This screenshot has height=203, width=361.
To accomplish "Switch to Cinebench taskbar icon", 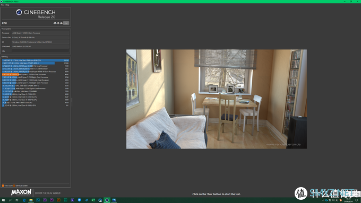I will (107, 200).
